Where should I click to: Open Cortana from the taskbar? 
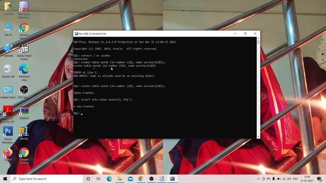(88, 178)
